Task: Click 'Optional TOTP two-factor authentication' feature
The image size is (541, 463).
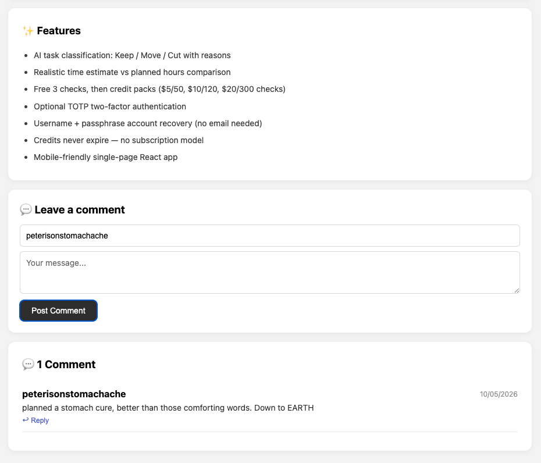Action: (110, 106)
